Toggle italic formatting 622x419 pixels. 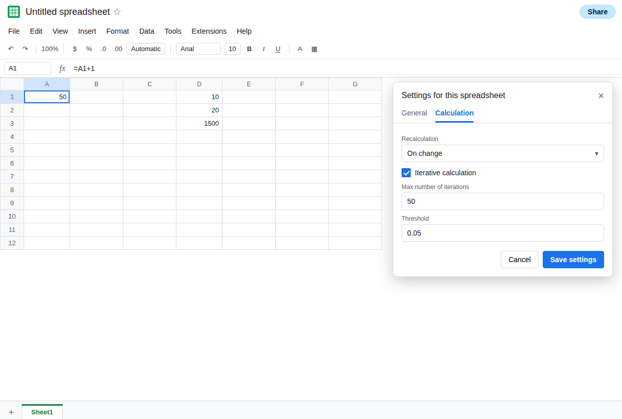point(264,49)
